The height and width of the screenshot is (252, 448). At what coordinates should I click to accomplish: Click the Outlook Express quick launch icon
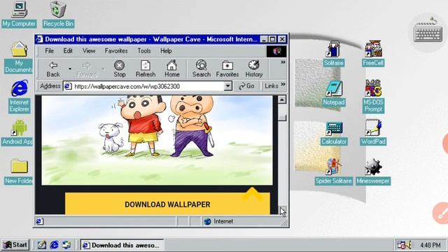(x=66, y=245)
